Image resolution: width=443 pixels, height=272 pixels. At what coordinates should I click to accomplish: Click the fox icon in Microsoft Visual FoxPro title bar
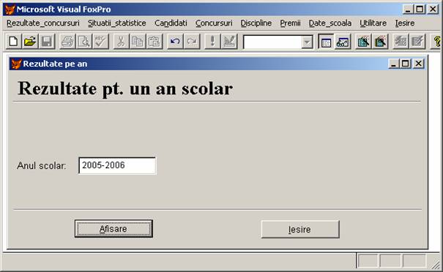tap(10, 10)
